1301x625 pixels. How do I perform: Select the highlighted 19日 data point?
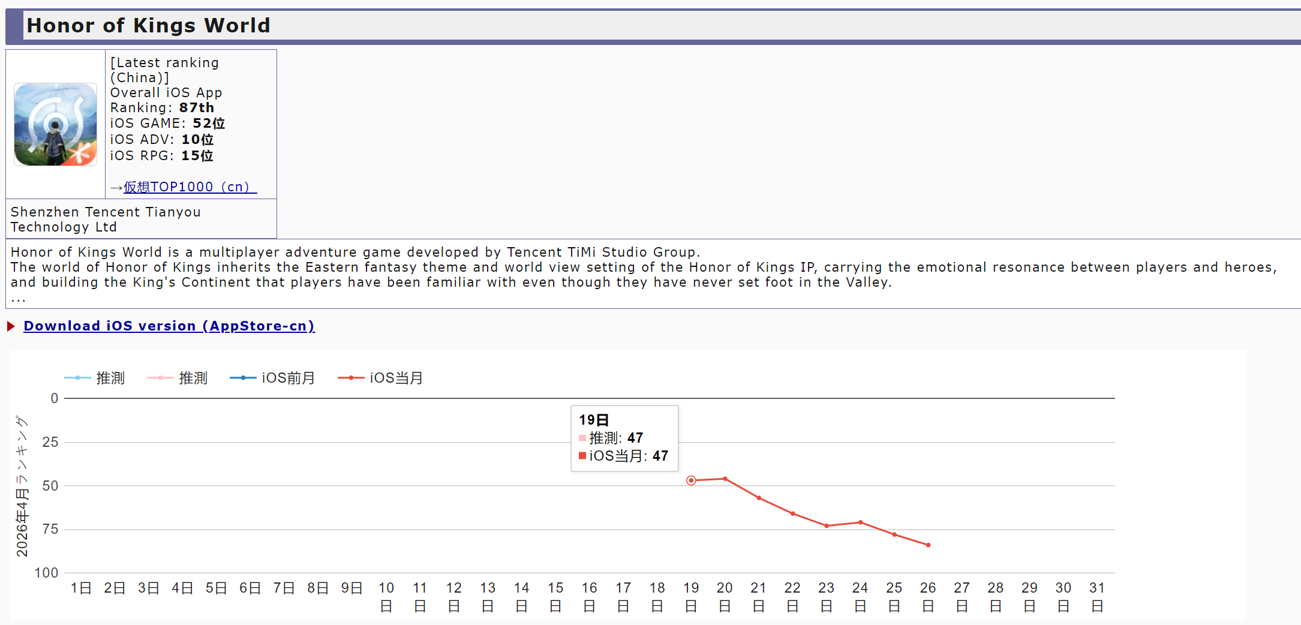click(x=691, y=480)
